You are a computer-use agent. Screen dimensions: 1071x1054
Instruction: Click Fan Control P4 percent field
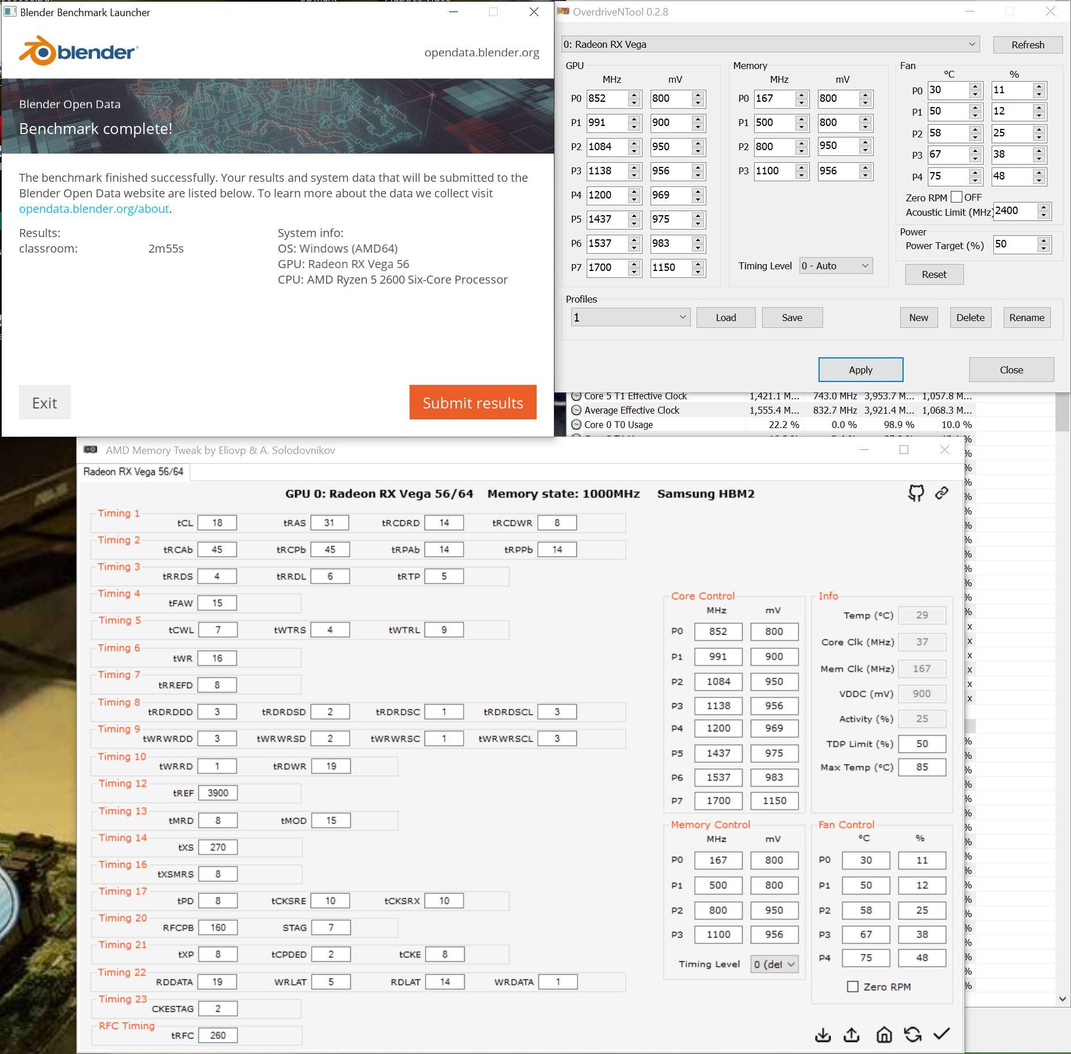pos(922,958)
